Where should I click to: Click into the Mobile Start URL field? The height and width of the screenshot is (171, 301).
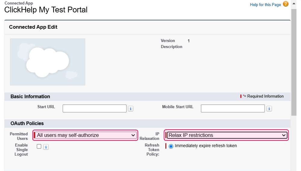pyautogui.click(x=233, y=108)
